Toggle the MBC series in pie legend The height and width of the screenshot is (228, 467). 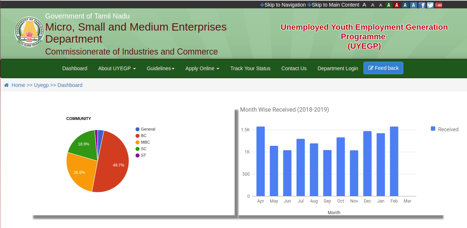click(145, 142)
